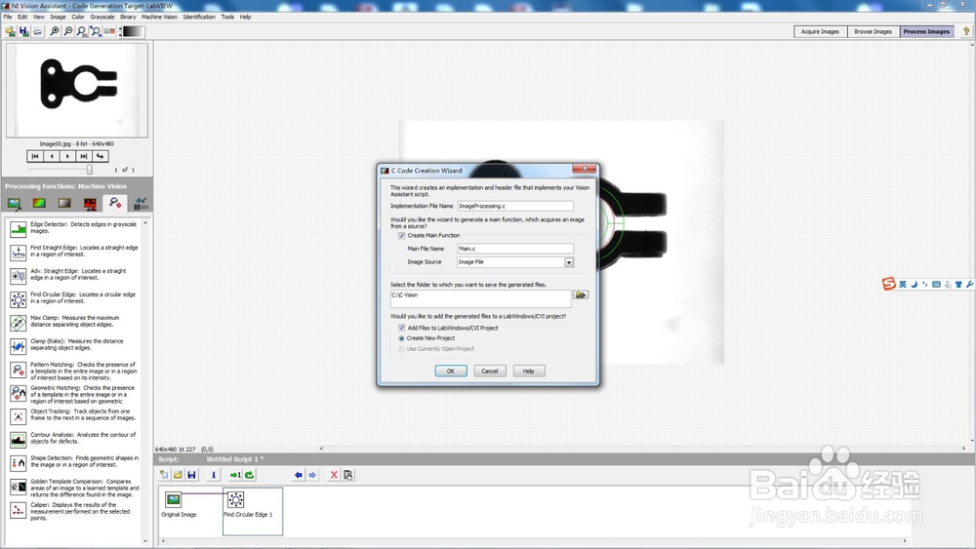The width and height of the screenshot is (976, 549).
Task: Select the Create New Project radio button
Action: (401, 338)
